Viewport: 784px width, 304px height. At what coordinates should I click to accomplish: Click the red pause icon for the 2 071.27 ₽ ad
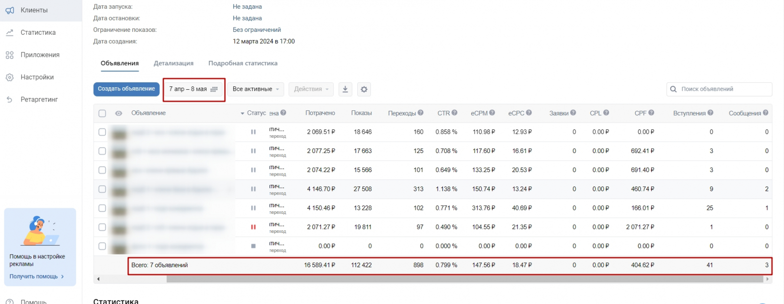point(253,227)
